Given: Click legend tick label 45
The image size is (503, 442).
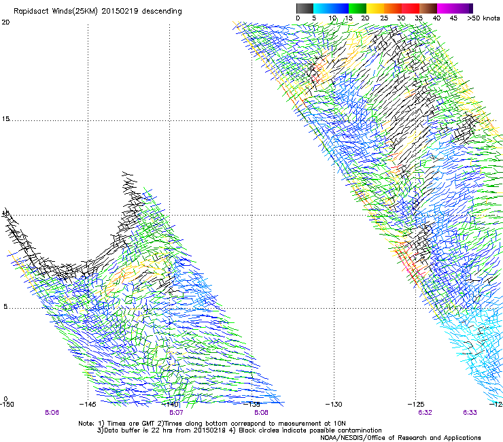Looking at the screenshot, I should pyautogui.click(x=453, y=18).
